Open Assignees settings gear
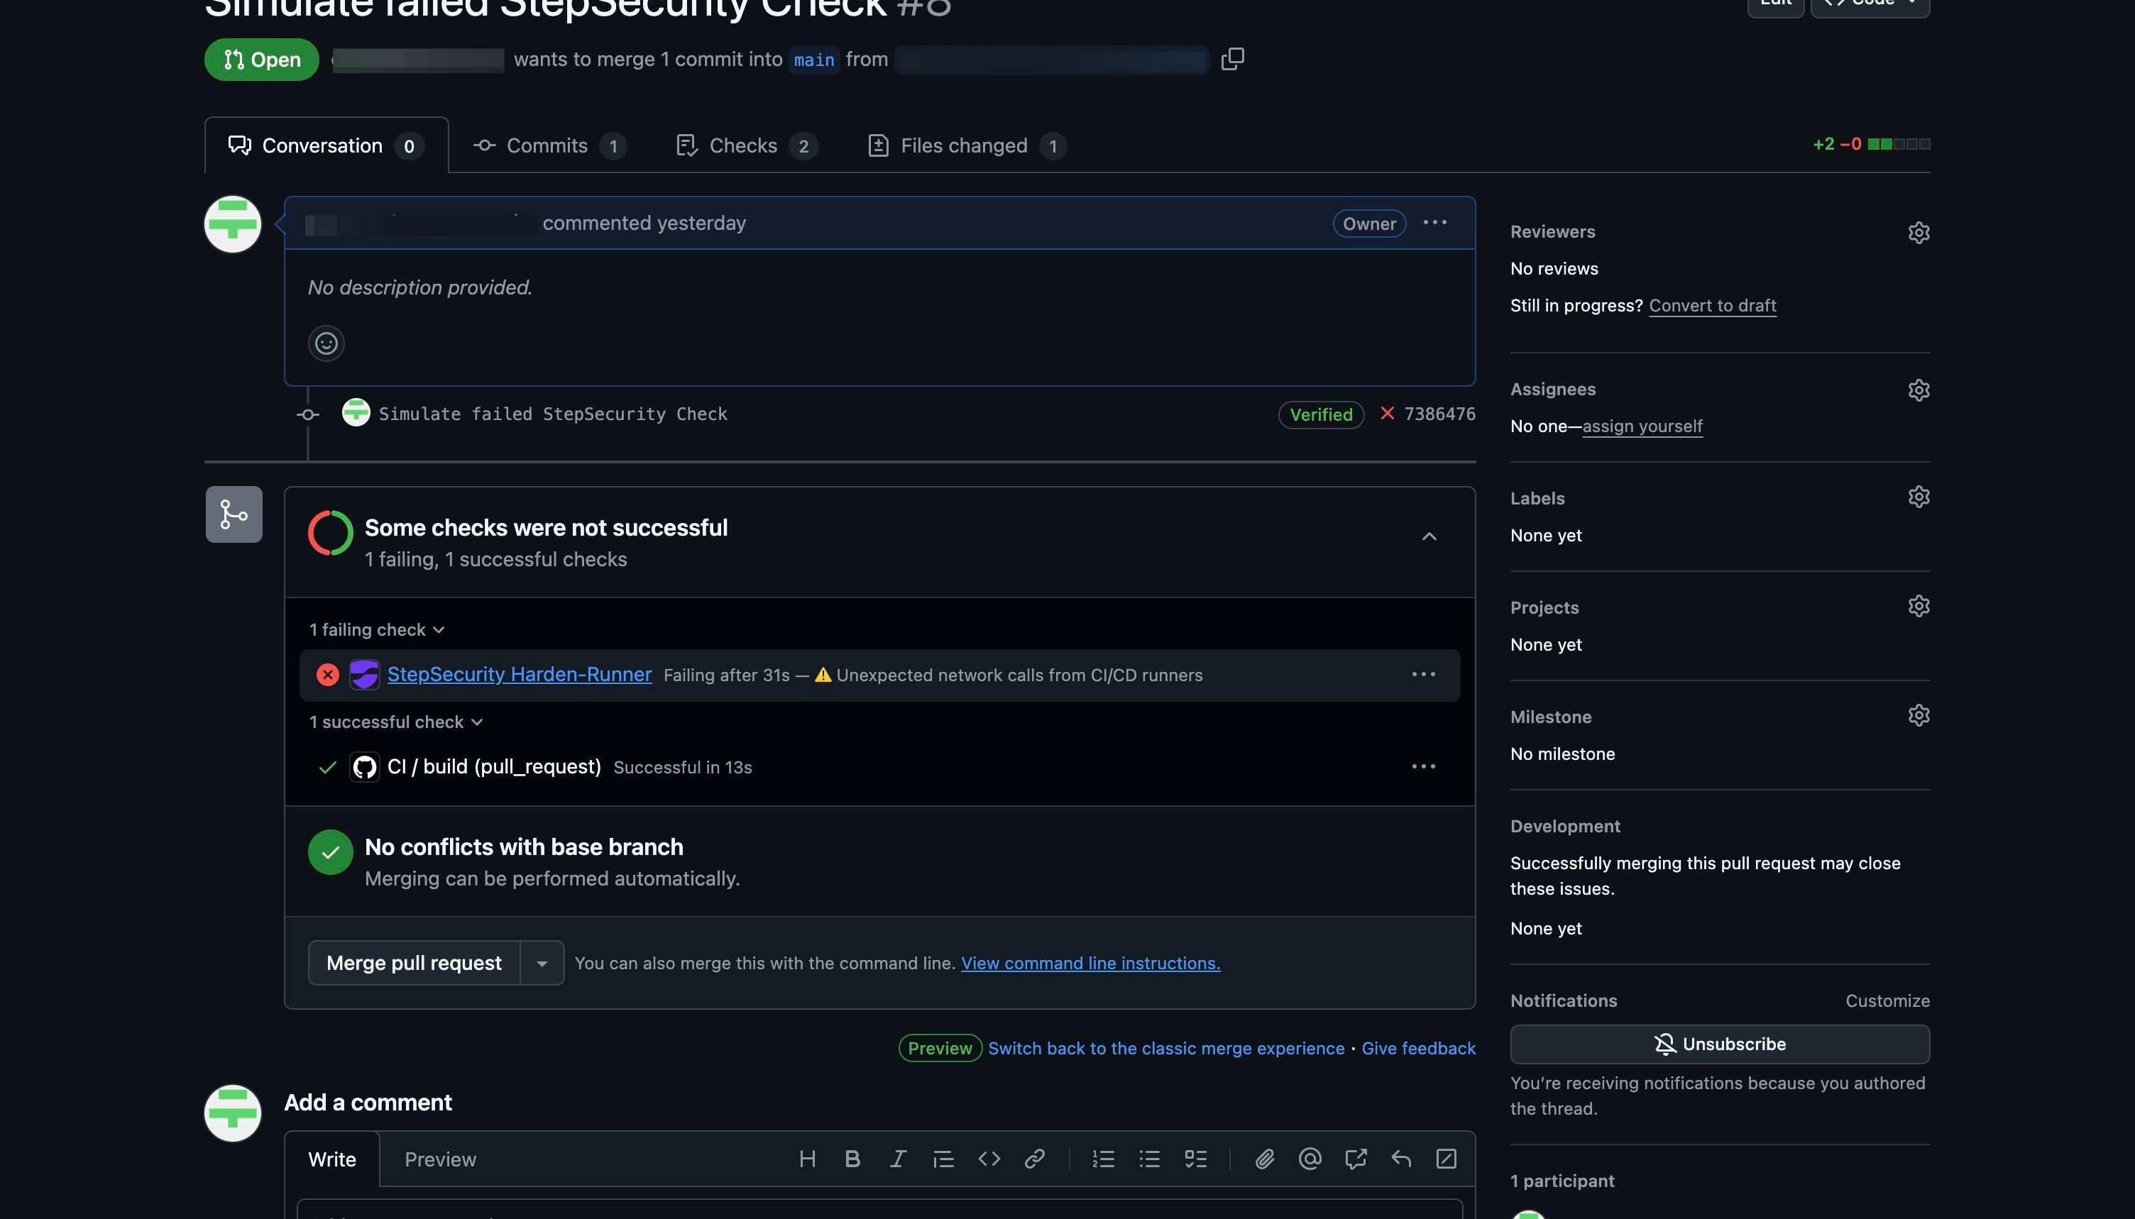The height and width of the screenshot is (1219, 2135). [1918, 390]
